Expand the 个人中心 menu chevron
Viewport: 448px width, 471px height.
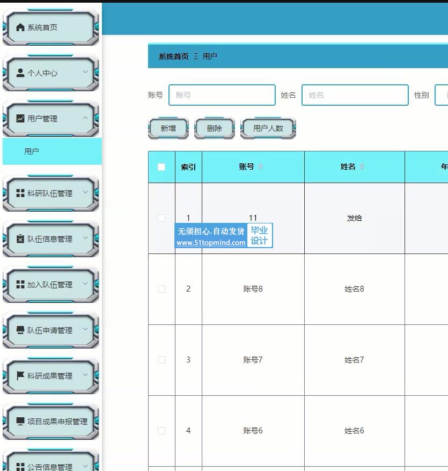85,72
